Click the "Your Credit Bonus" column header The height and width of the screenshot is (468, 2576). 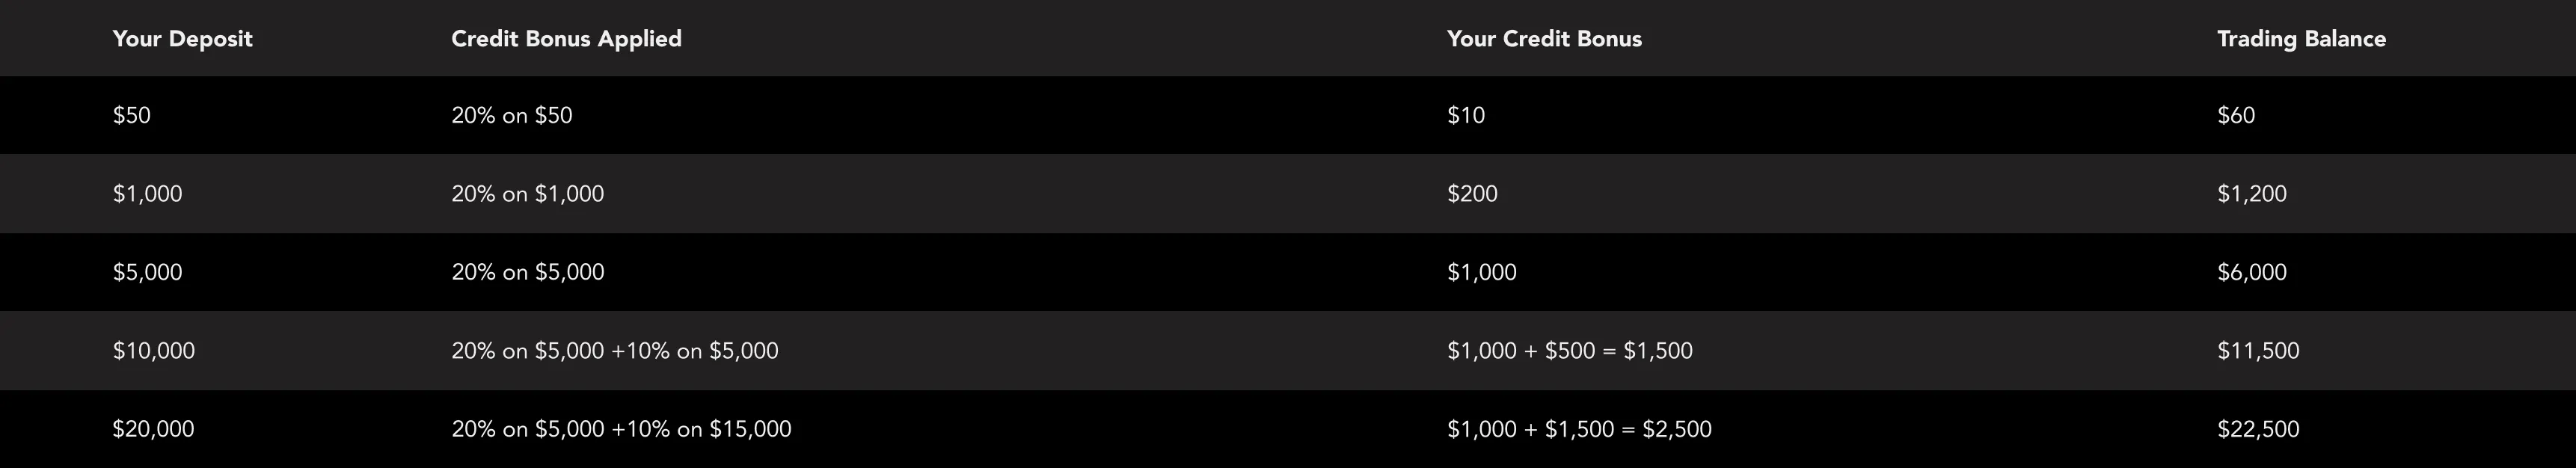[x=1543, y=39]
